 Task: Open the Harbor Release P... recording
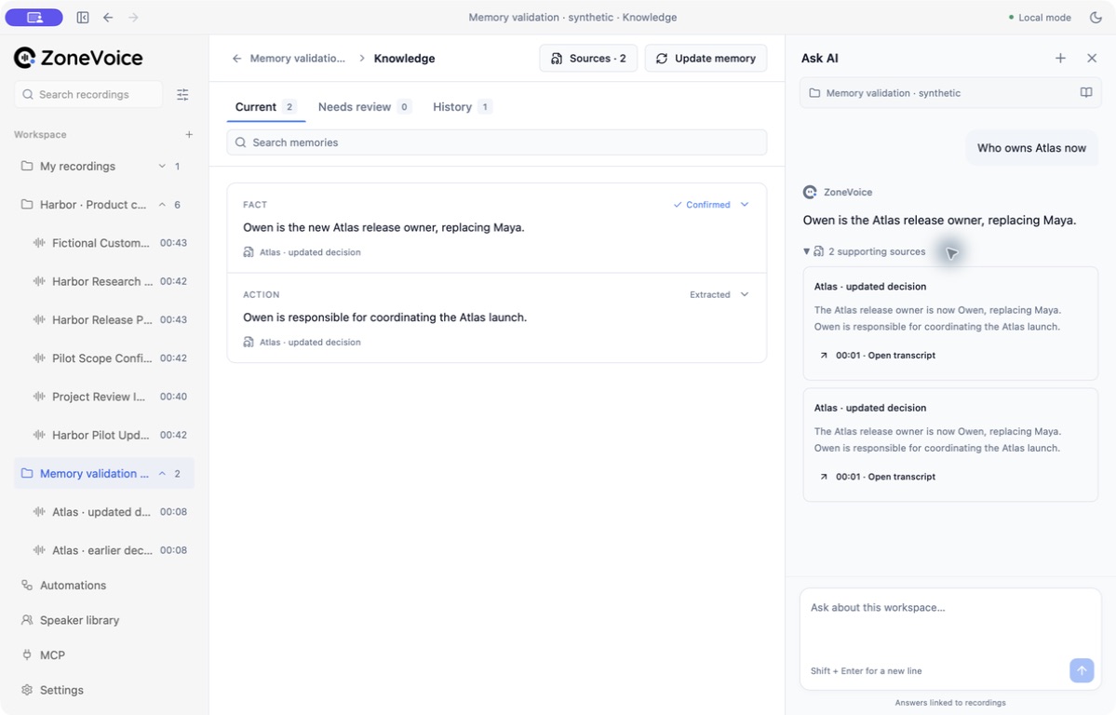coord(104,319)
